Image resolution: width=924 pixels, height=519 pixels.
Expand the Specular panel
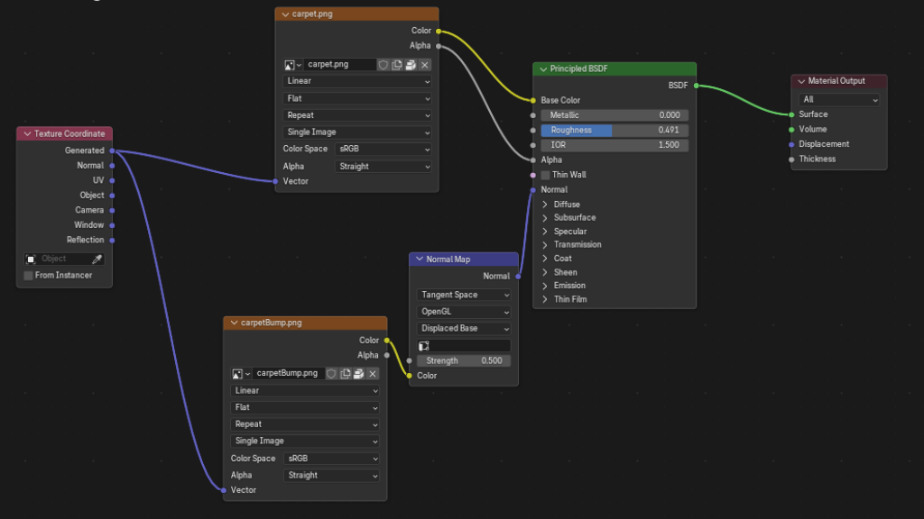pyautogui.click(x=544, y=232)
